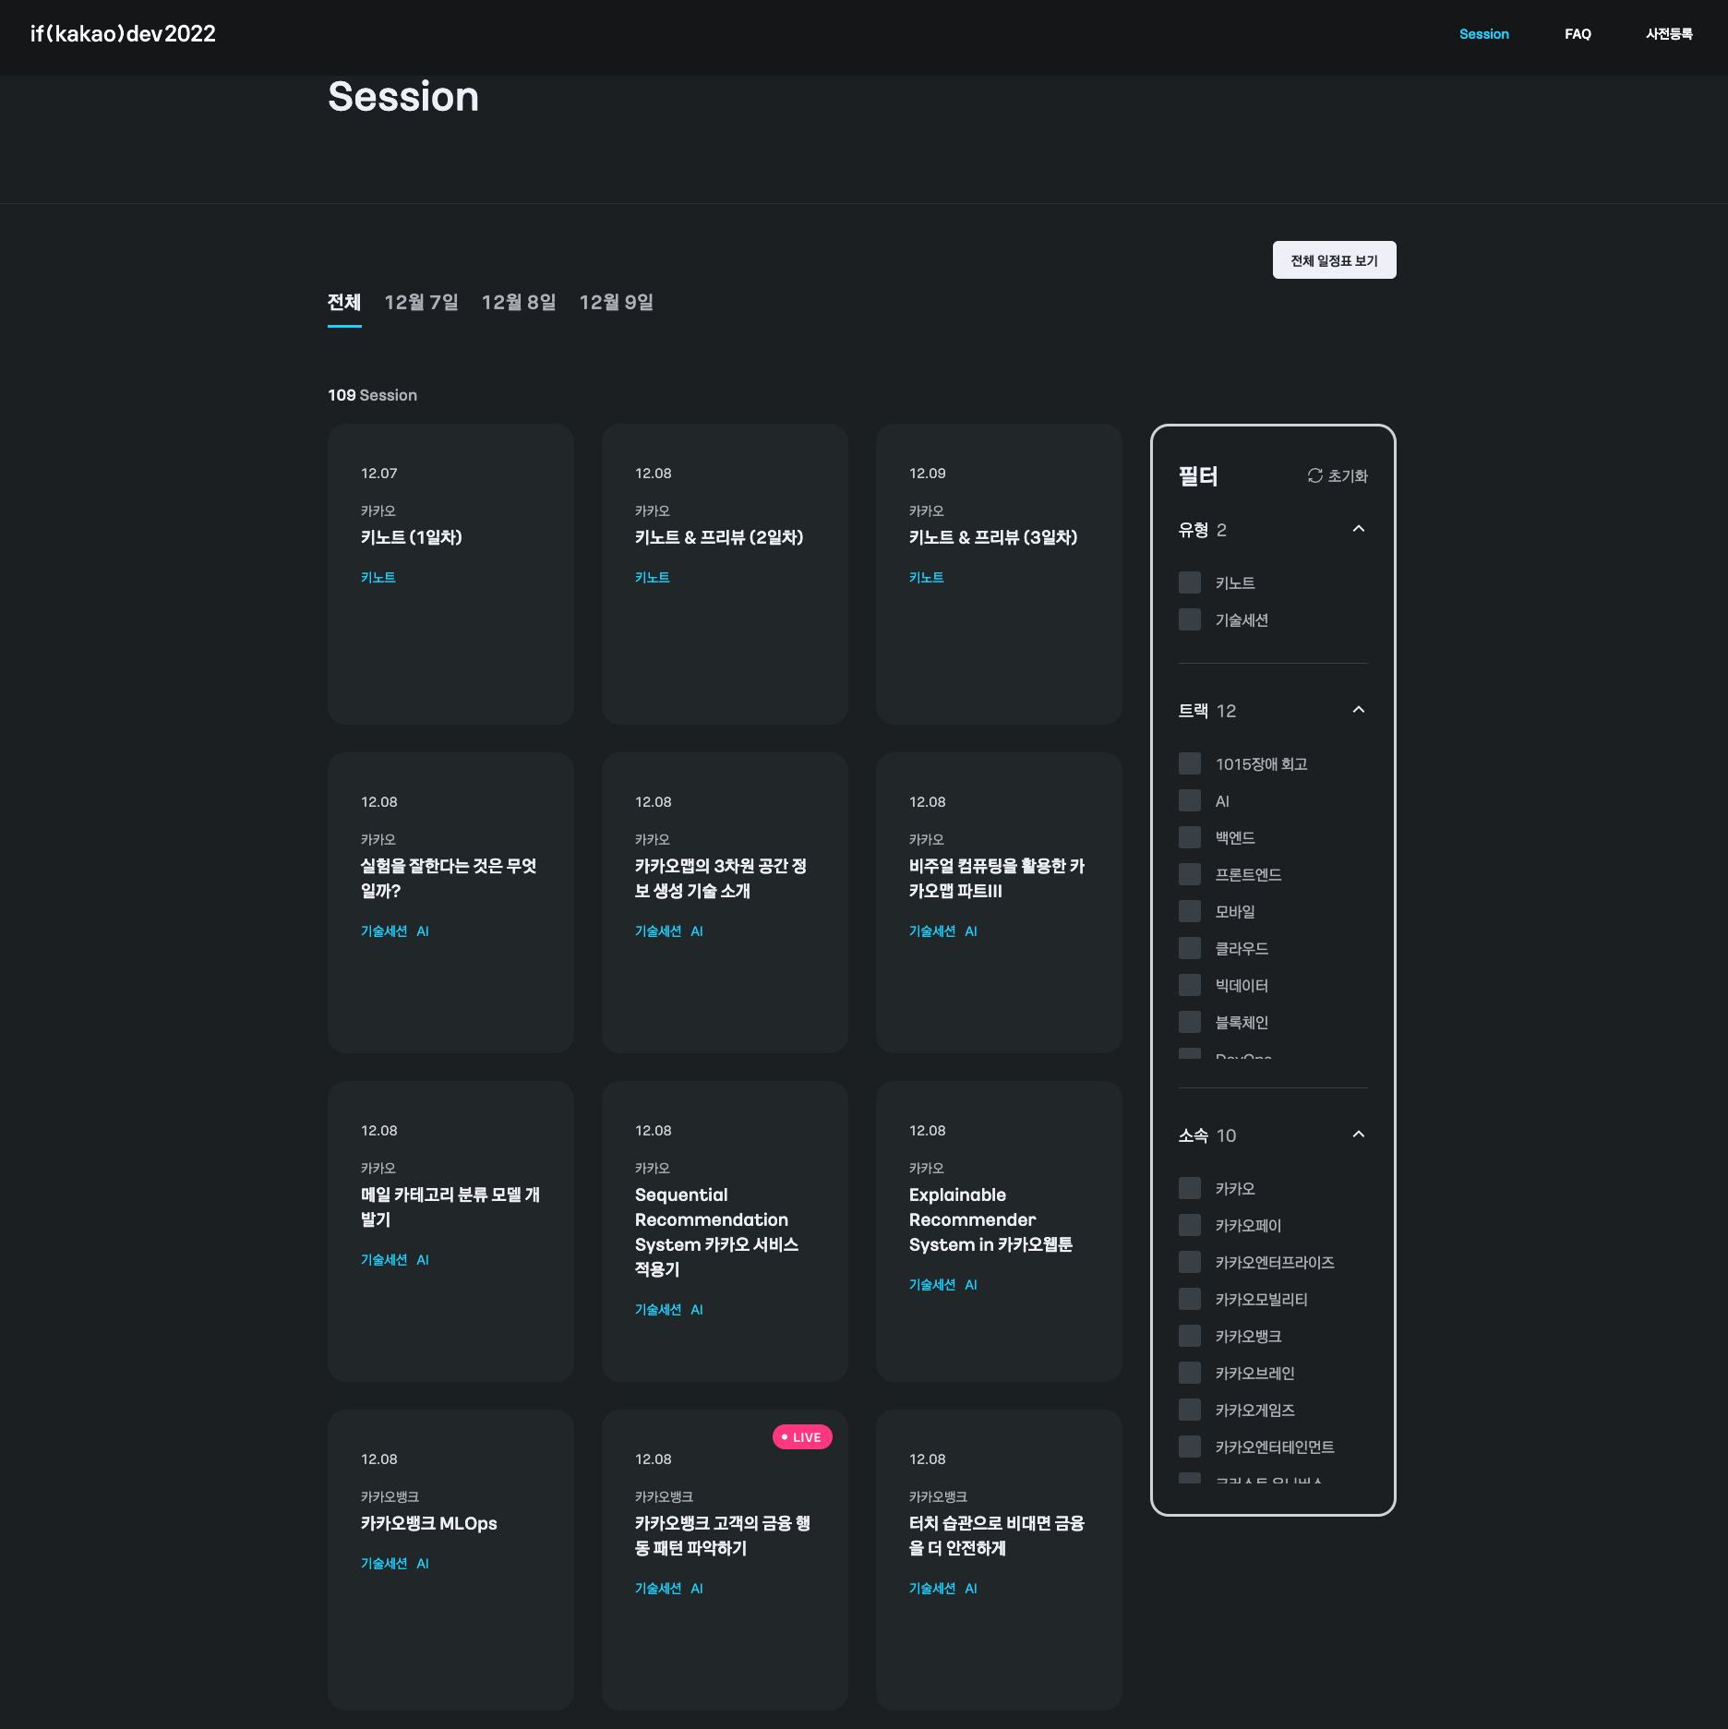Check the 카카오뱅크 affiliation checkbox
1728x1729 pixels.
point(1190,1336)
